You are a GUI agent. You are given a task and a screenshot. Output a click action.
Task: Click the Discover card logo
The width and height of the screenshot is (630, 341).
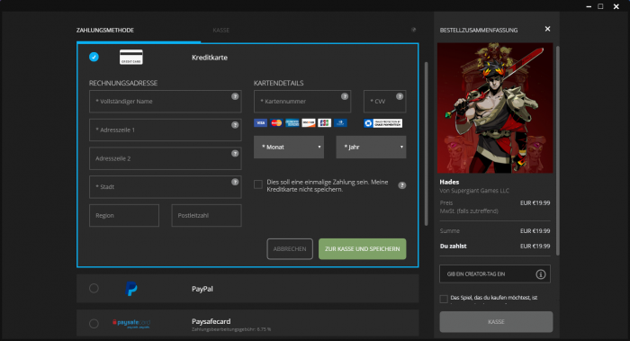308,123
